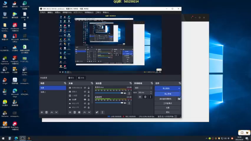Toggle visibility of 摄像头 source
251x141 pixels.
(x=85, y=91)
